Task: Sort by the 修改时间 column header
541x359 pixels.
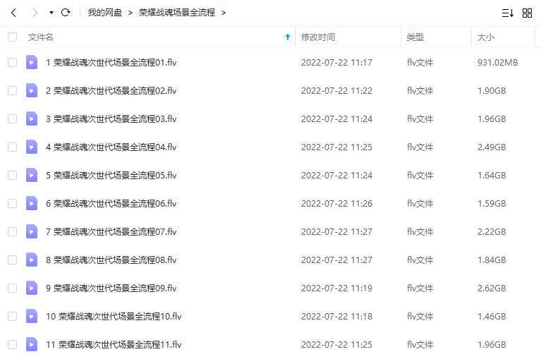Action: tap(318, 37)
